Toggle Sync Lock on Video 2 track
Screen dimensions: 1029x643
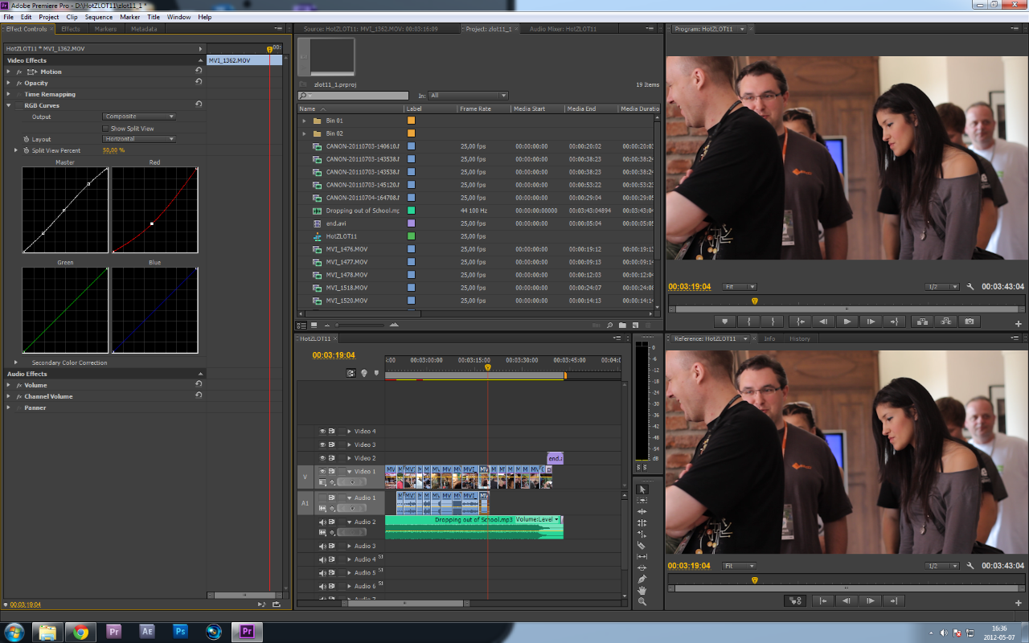tap(331, 457)
